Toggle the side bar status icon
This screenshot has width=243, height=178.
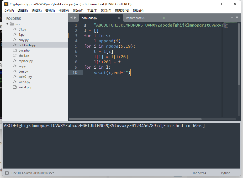(7, 173)
